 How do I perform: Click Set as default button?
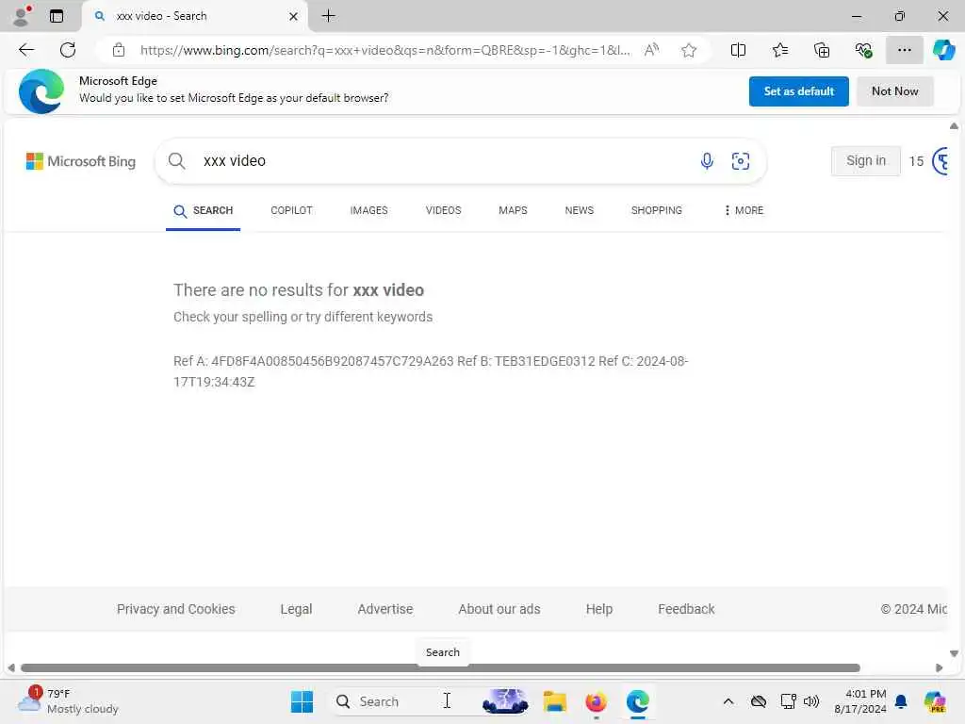tap(798, 91)
